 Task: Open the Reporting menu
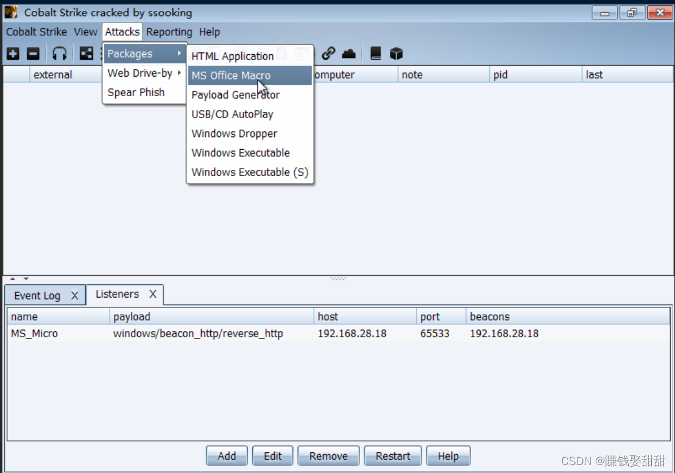(169, 32)
